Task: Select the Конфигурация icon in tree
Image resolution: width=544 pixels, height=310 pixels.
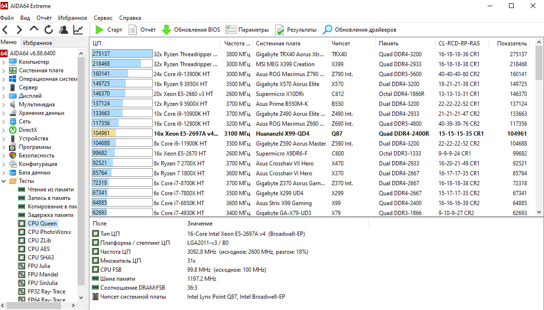Action: (x=13, y=164)
